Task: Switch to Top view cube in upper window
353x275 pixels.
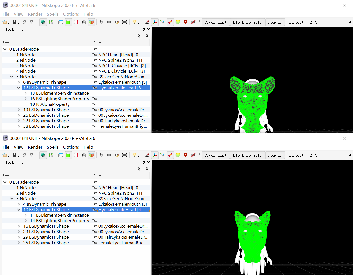Action: point(61,22)
